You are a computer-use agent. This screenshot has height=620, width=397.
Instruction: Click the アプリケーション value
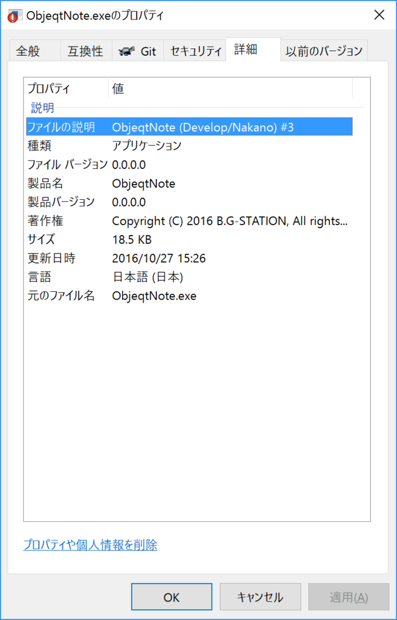click(x=146, y=145)
